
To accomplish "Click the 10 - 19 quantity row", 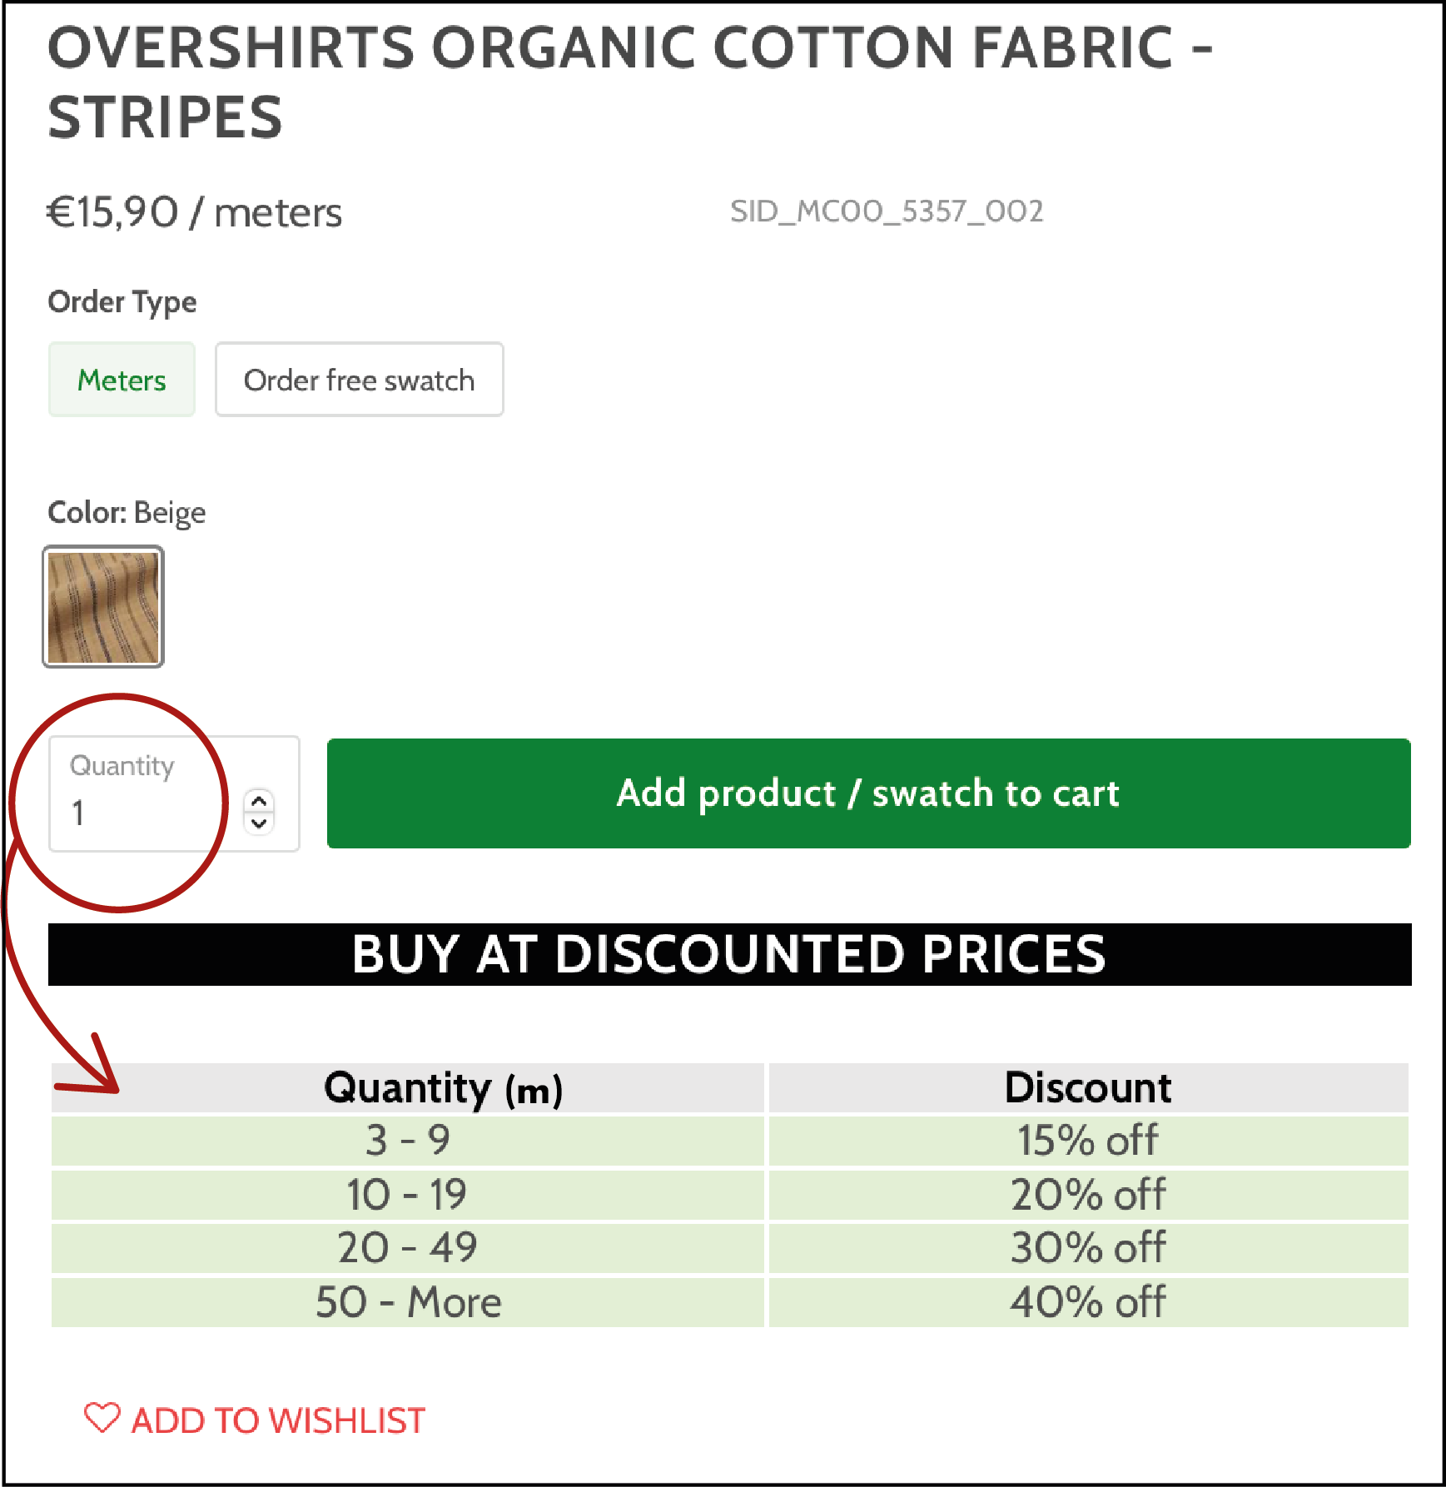I will click(x=407, y=1195).
